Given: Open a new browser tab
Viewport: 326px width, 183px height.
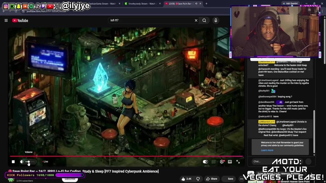Looking at the screenshot, I should [x=206, y=4].
